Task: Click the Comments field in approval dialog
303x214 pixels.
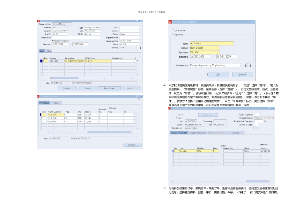Action: click(x=215, y=65)
